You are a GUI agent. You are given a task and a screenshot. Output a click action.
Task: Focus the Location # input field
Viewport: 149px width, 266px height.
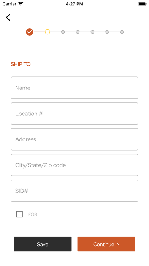click(x=74, y=114)
